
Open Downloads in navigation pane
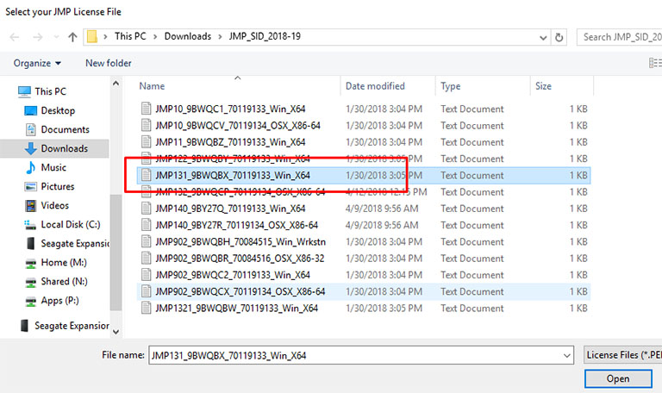click(x=56, y=148)
